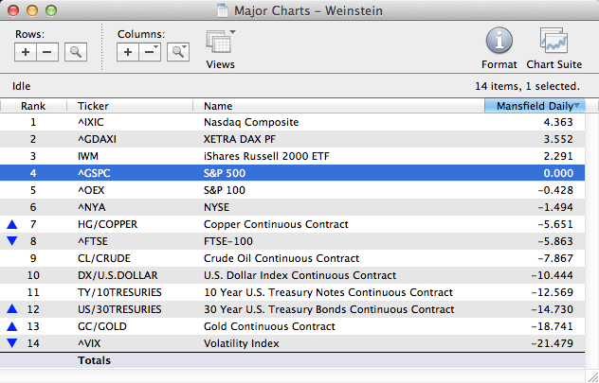Click the blue down arrow beside ^FTSE
This screenshot has height=383, width=599.
[x=11, y=241]
